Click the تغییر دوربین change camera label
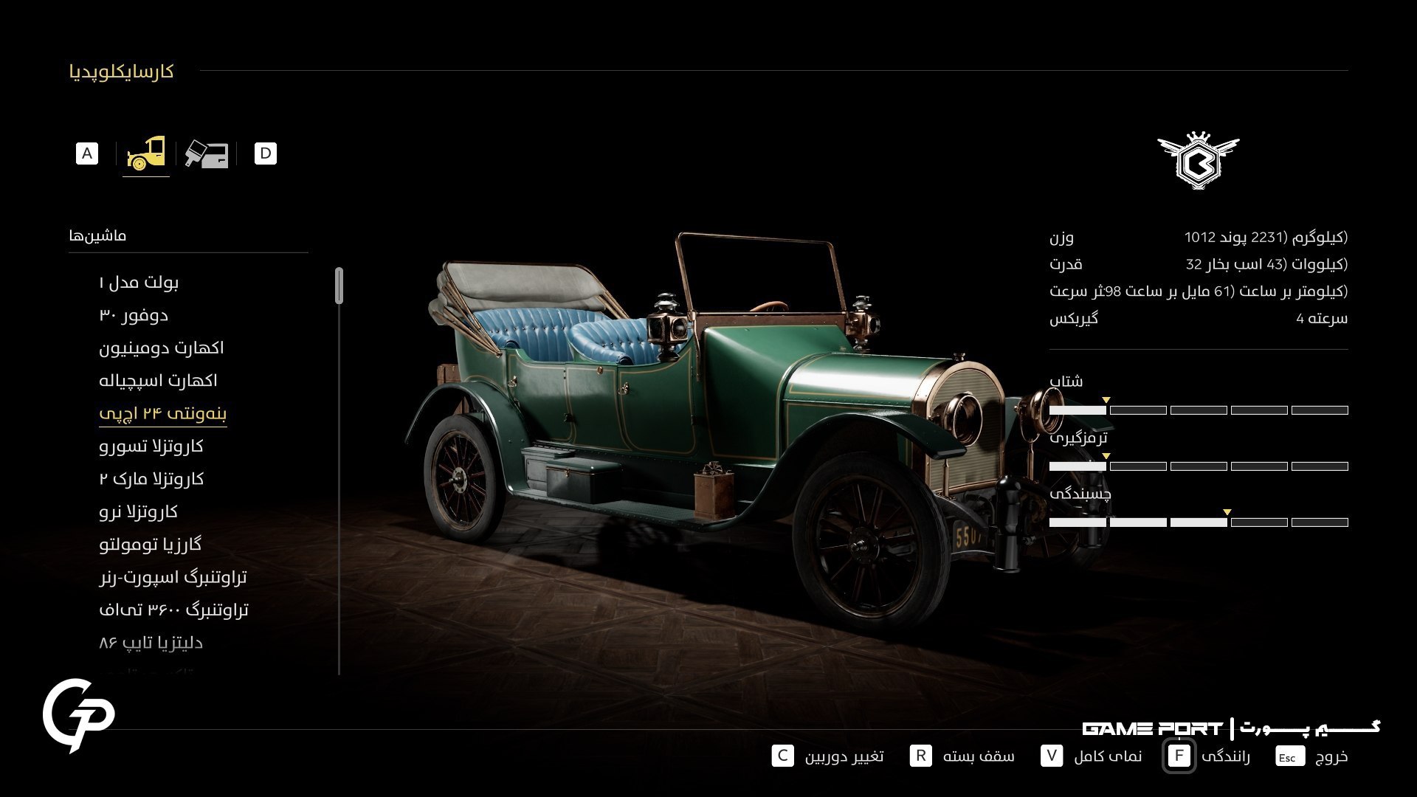This screenshot has height=797, width=1417. 844,756
